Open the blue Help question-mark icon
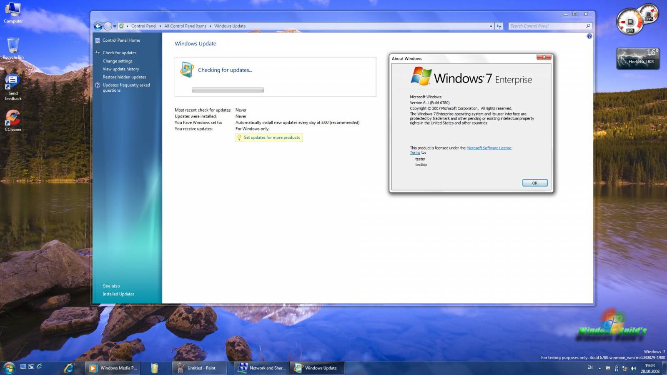This screenshot has width=667, height=375. pyautogui.click(x=589, y=36)
